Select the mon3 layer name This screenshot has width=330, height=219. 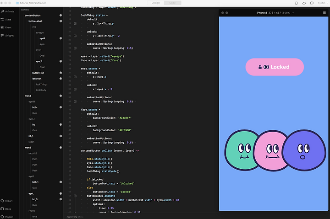pos(28,96)
